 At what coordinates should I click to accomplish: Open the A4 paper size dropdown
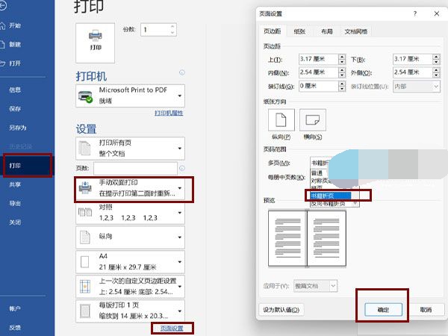tap(130, 261)
